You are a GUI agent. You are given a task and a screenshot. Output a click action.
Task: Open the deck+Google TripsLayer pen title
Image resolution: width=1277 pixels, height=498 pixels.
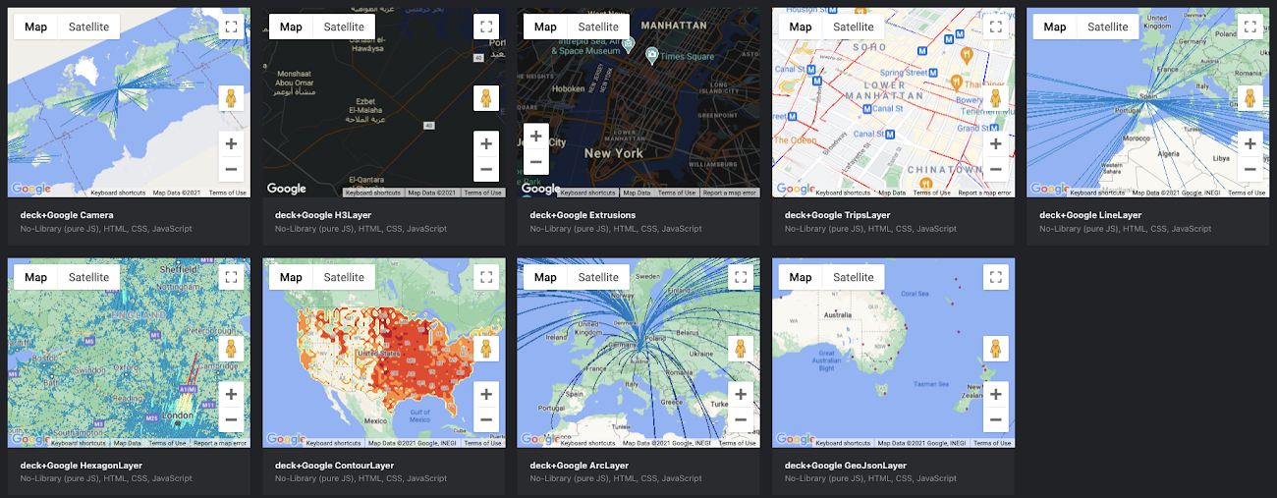tap(838, 214)
